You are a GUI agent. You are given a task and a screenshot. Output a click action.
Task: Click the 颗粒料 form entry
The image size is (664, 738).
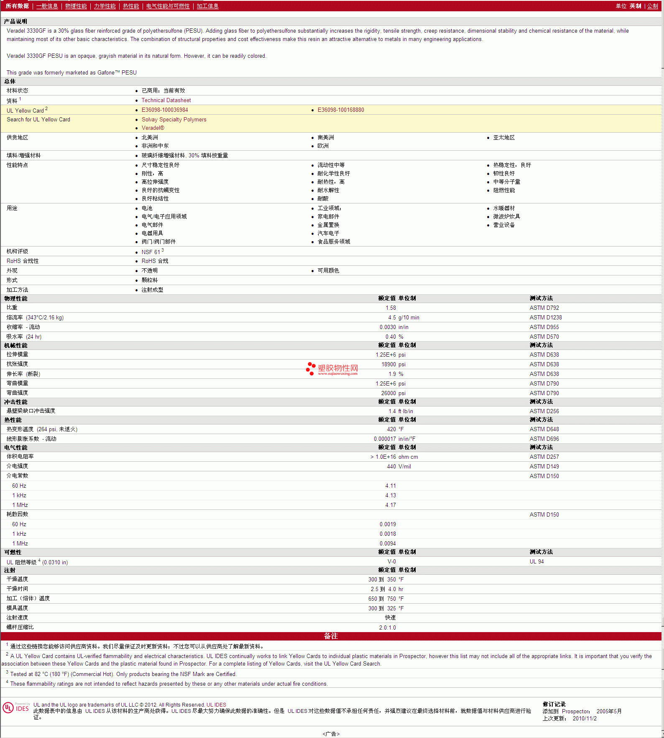click(x=149, y=280)
